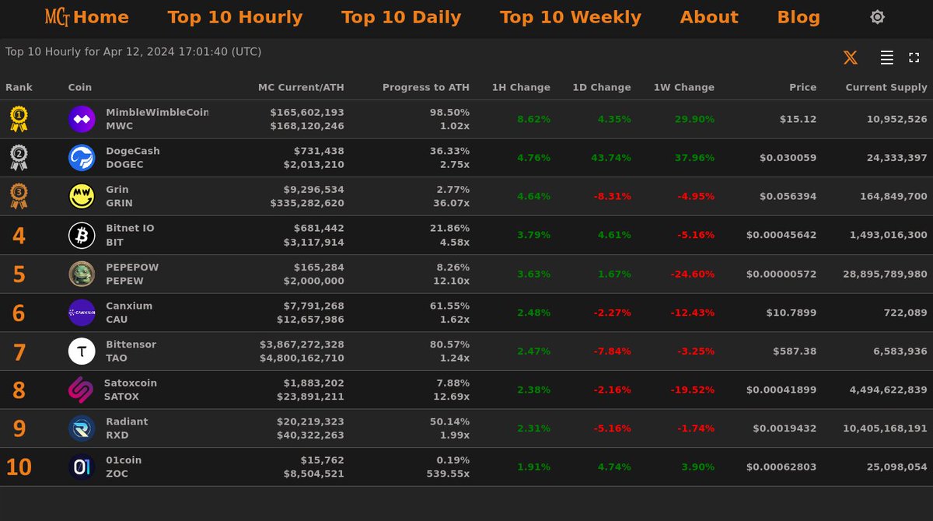Sort by 1W Change column header
933x521 pixels.
click(683, 87)
